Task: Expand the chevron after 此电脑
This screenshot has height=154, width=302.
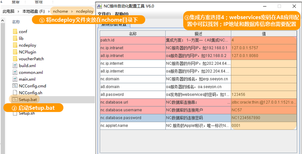Action: coord(19,11)
